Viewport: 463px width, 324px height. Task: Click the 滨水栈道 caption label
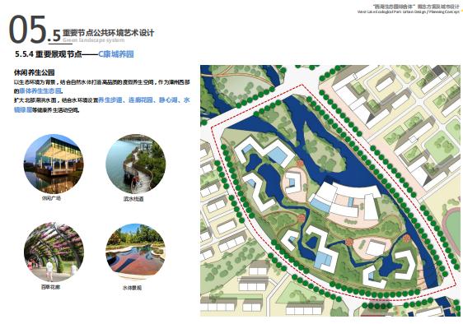tap(133, 199)
